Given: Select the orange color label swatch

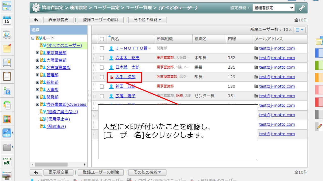Looking at the screenshot, I should point(319,77).
